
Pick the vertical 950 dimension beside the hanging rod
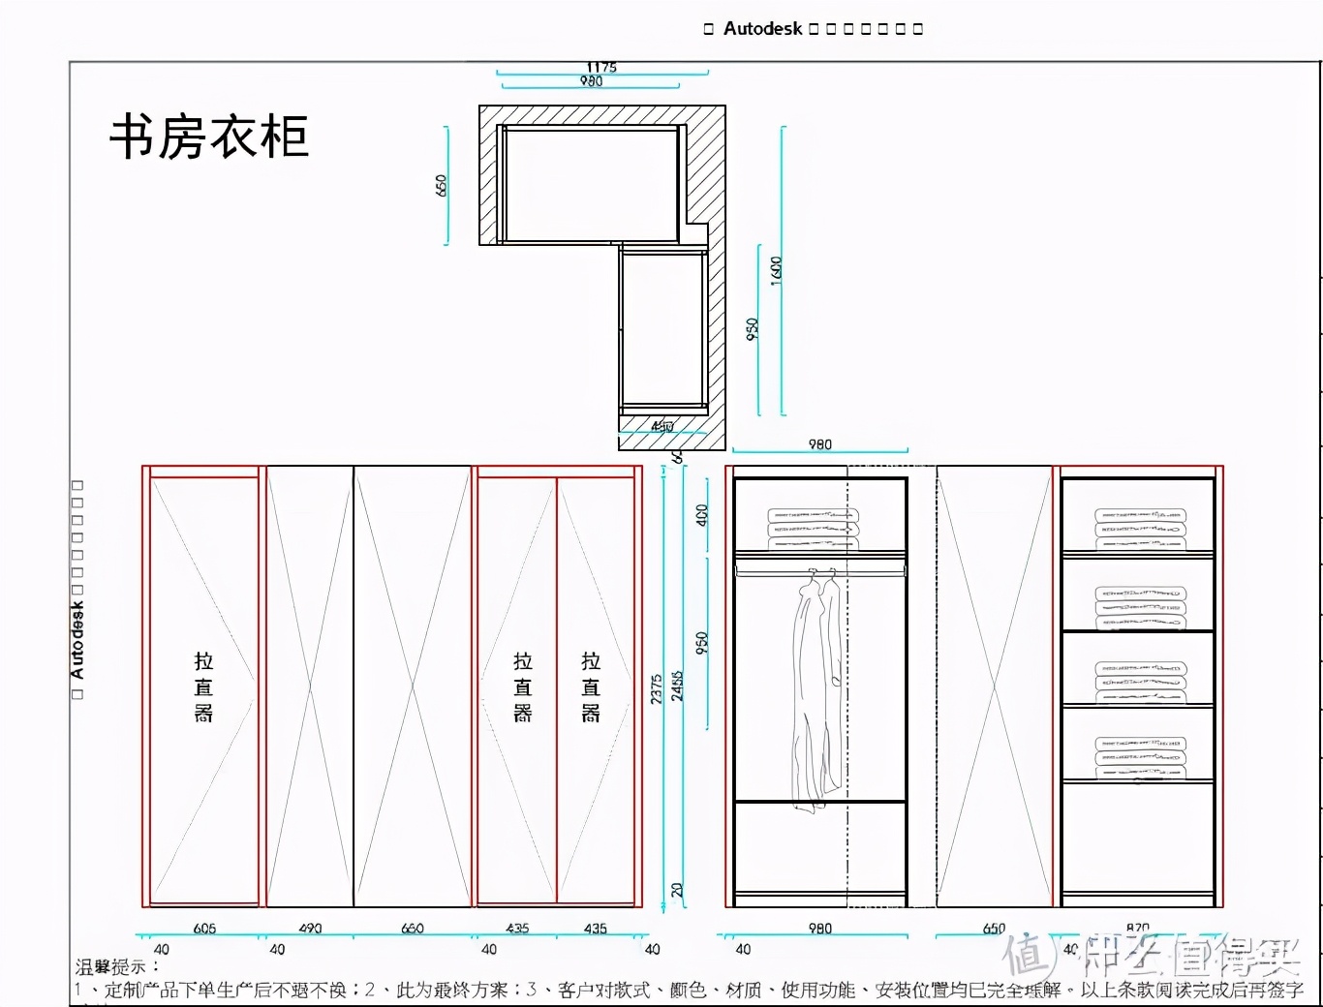tap(702, 642)
